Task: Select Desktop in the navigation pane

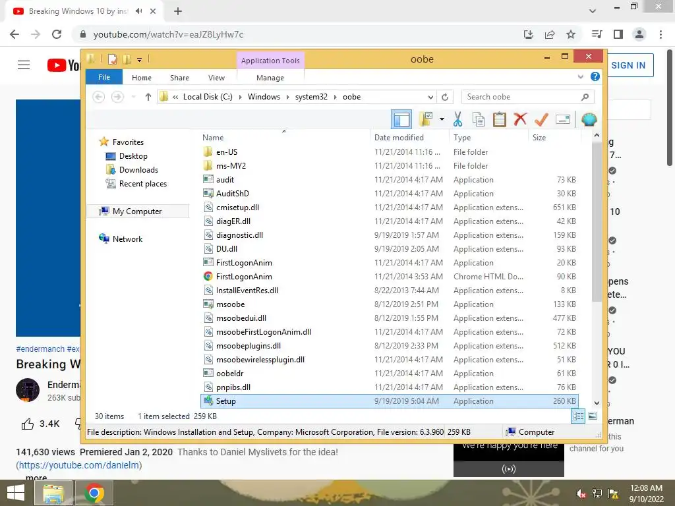Action: point(133,156)
